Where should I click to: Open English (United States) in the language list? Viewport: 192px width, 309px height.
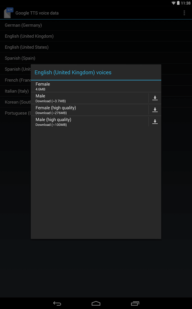96,47
